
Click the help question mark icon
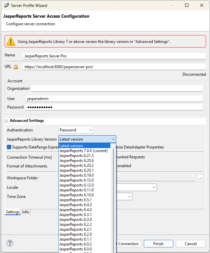[10, 243]
